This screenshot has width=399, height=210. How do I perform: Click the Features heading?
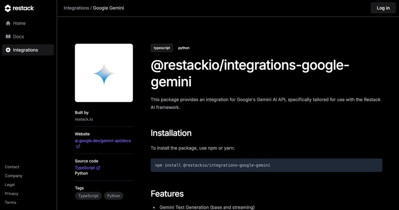(x=167, y=194)
